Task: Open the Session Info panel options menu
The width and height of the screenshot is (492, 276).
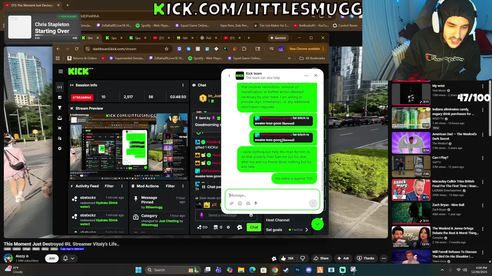Action: coord(183,85)
